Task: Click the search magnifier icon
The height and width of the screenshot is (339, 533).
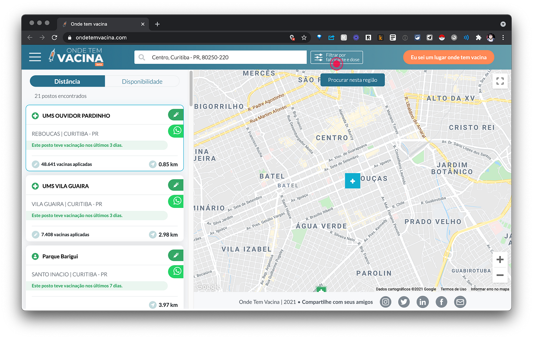Action: coord(142,57)
